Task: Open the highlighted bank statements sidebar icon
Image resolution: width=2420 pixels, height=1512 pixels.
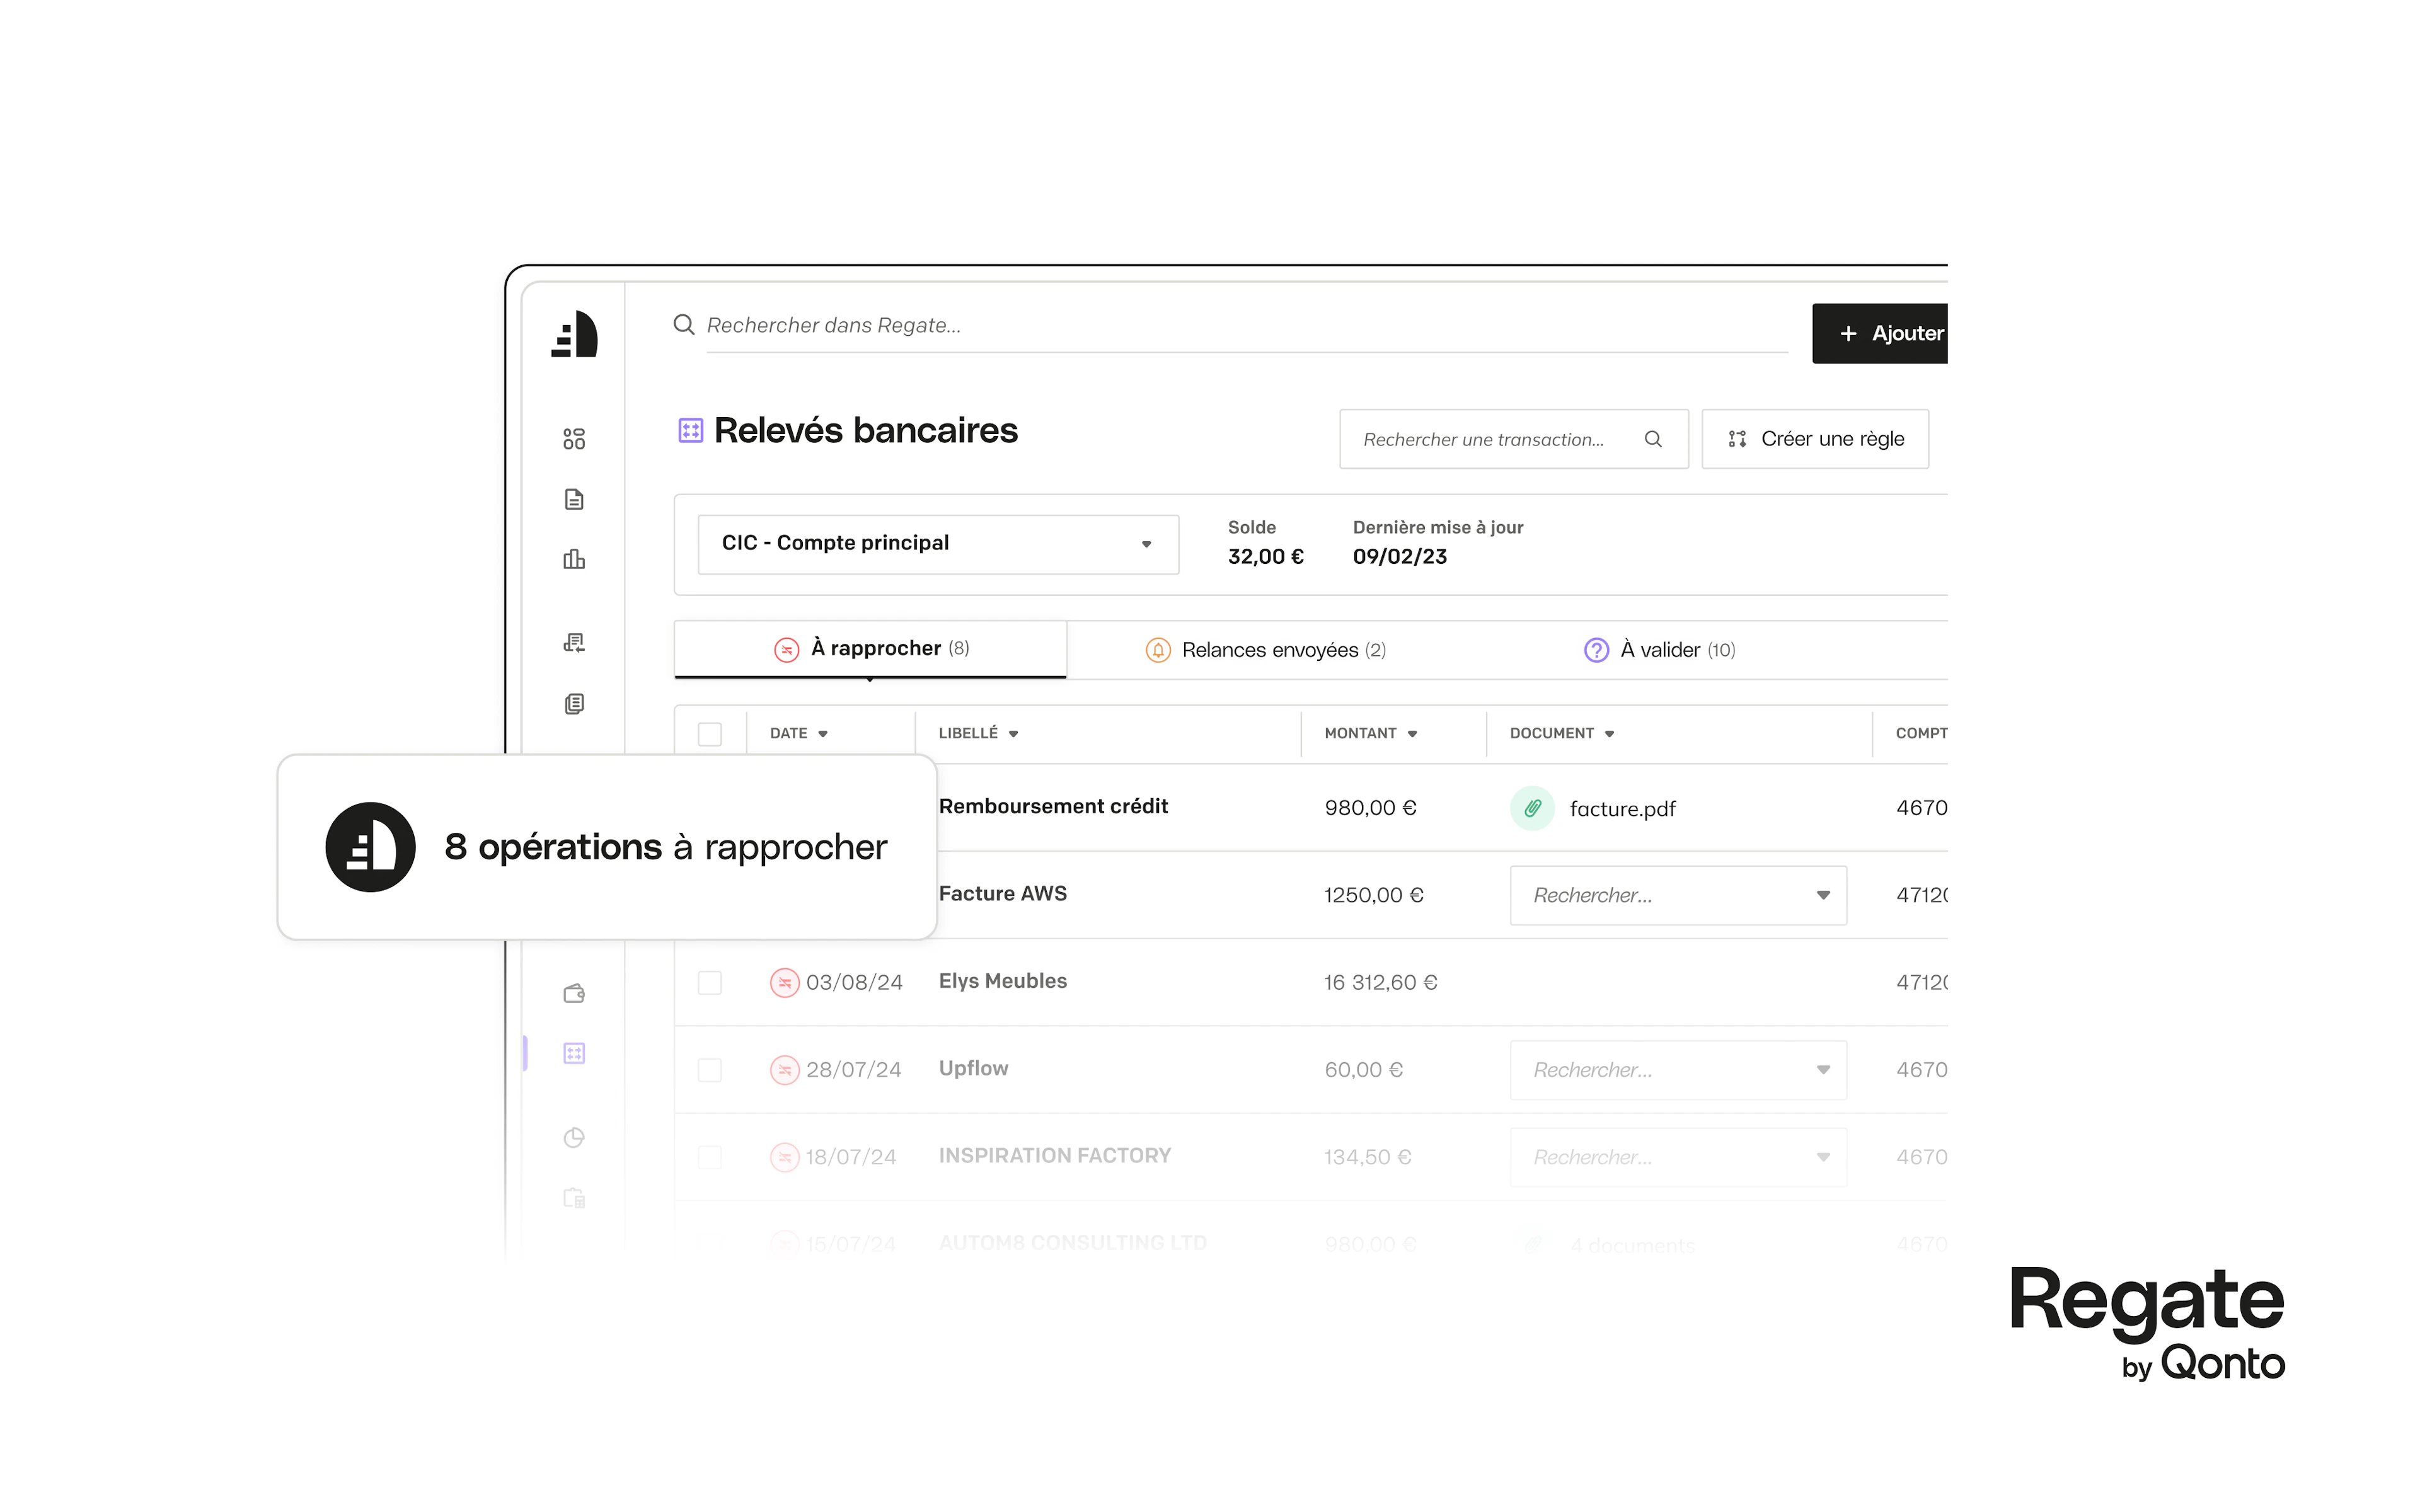Action: (x=574, y=1053)
